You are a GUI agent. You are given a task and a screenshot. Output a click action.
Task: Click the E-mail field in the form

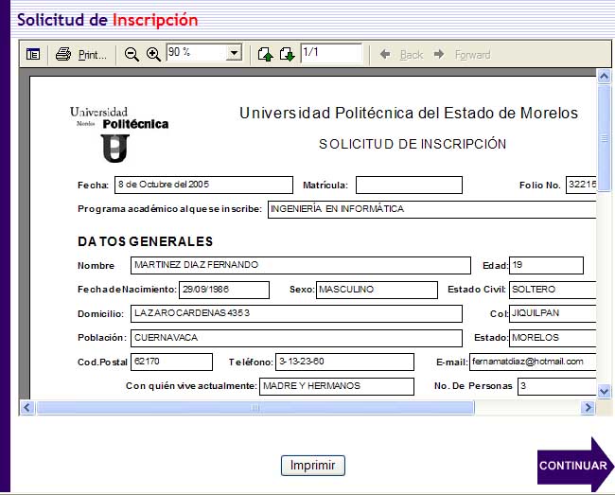click(533, 362)
